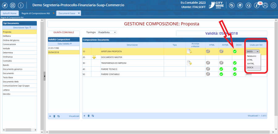Toggle DOCX green check for Apertura Proposta
Viewport: 278px width, 134px height.
click(x=235, y=51)
